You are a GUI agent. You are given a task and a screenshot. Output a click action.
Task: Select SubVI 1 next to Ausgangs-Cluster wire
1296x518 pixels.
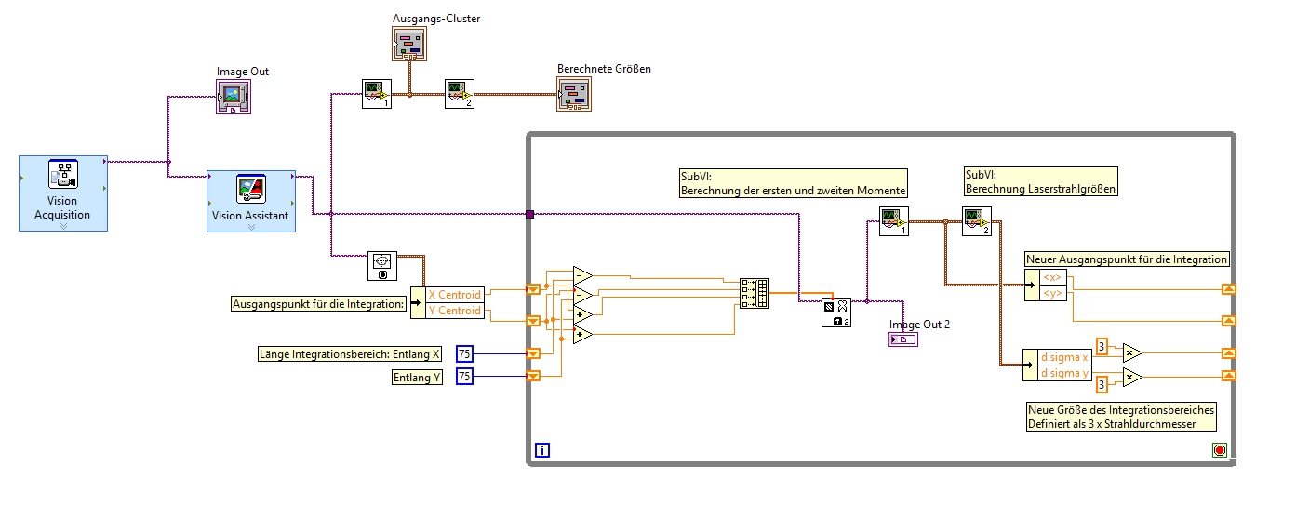click(x=377, y=94)
